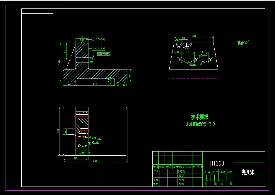
Task: Select the 学号 label in the title block
Action: tap(182, 180)
